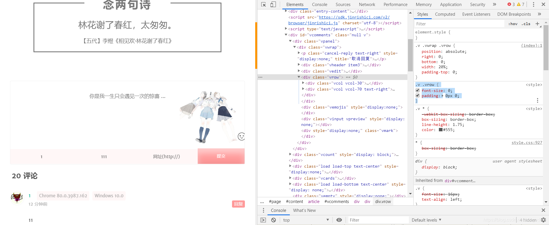This screenshot has height=225, width=549.
Task: Add a new style rule plus icon
Action: coord(537,24)
